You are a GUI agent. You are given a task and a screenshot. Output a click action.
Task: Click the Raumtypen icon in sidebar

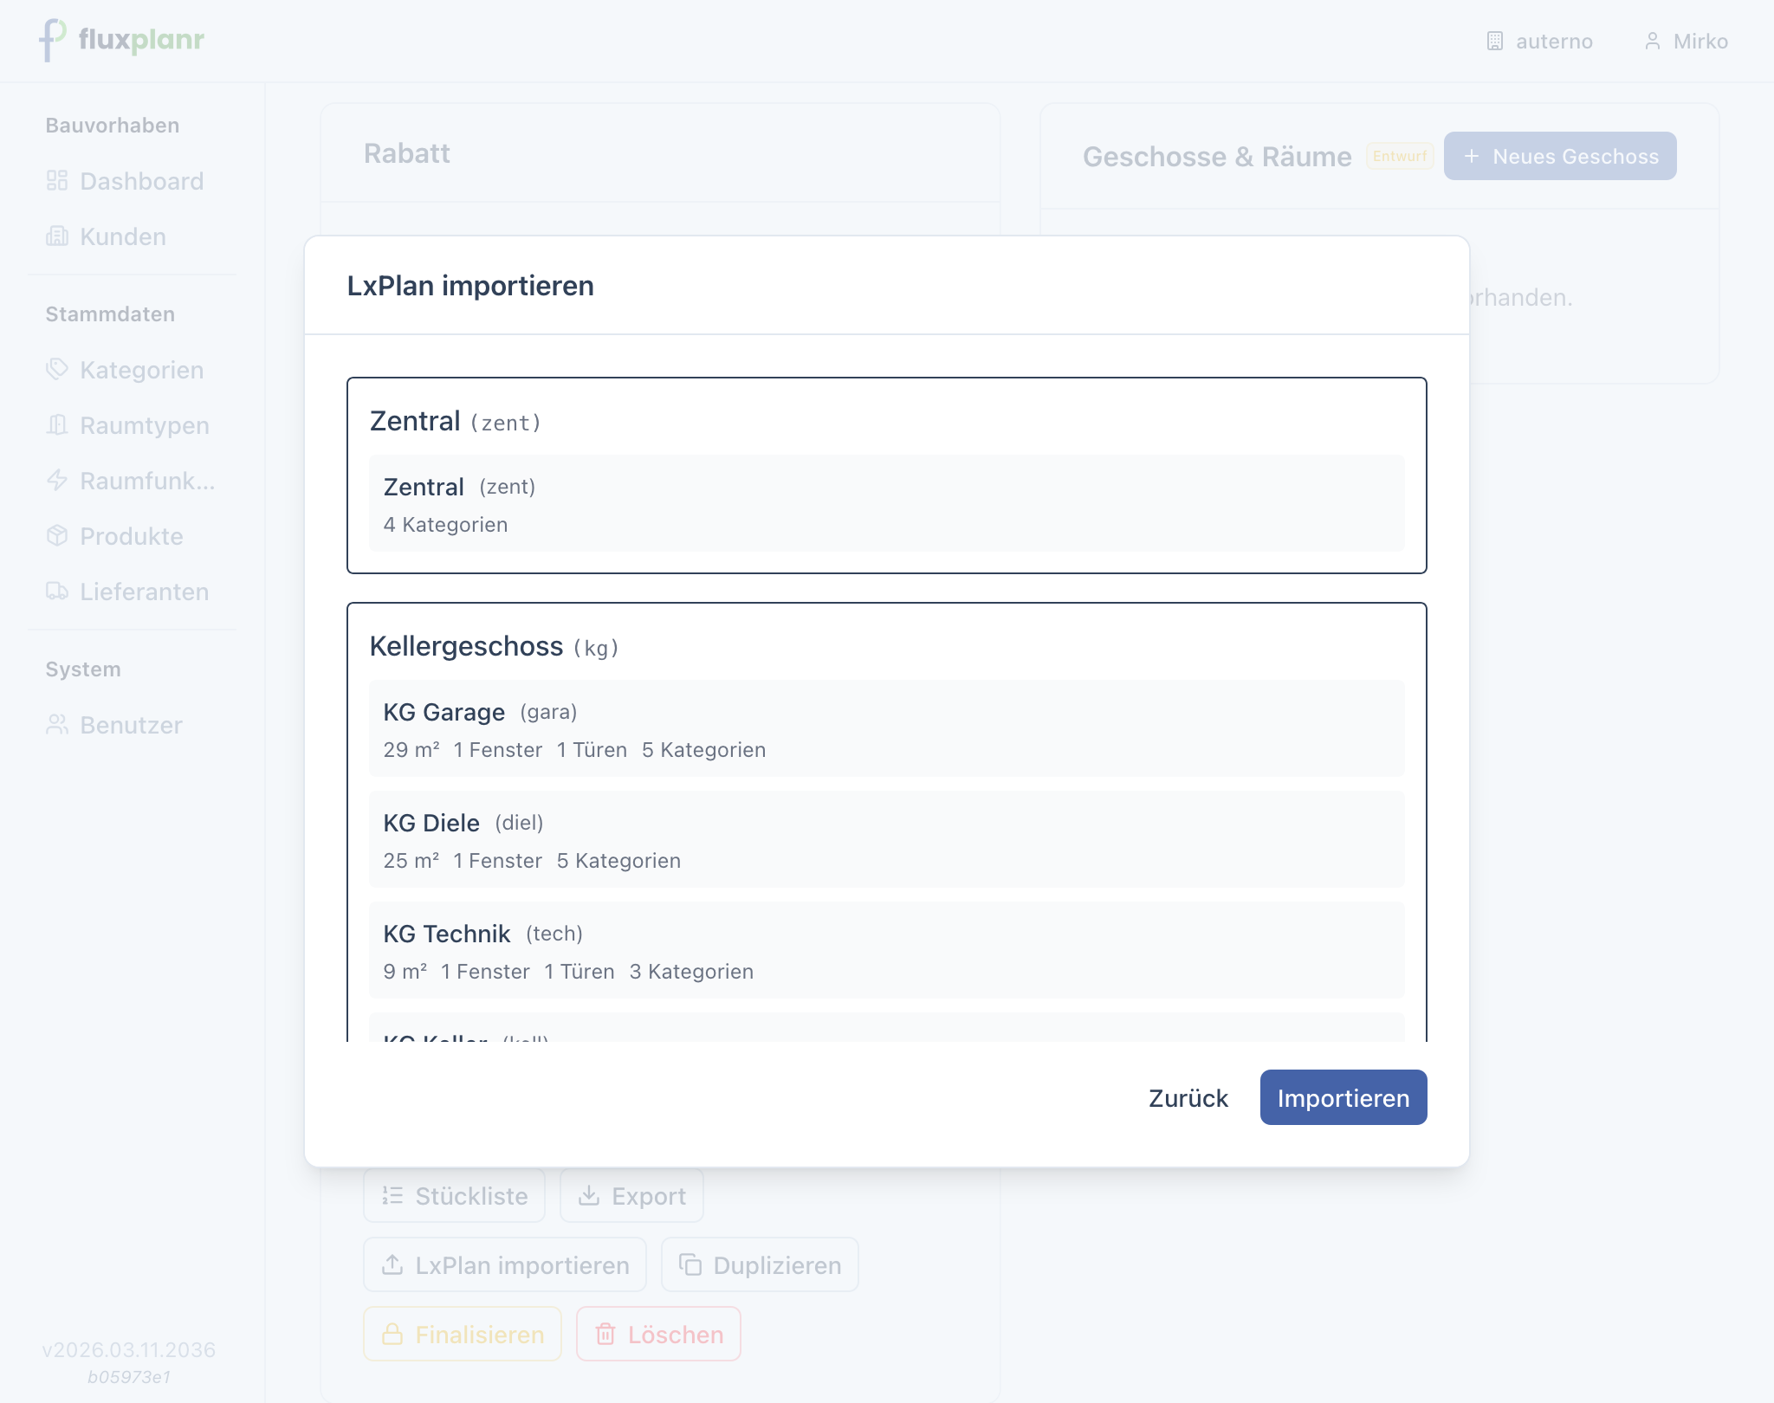coord(57,425)
